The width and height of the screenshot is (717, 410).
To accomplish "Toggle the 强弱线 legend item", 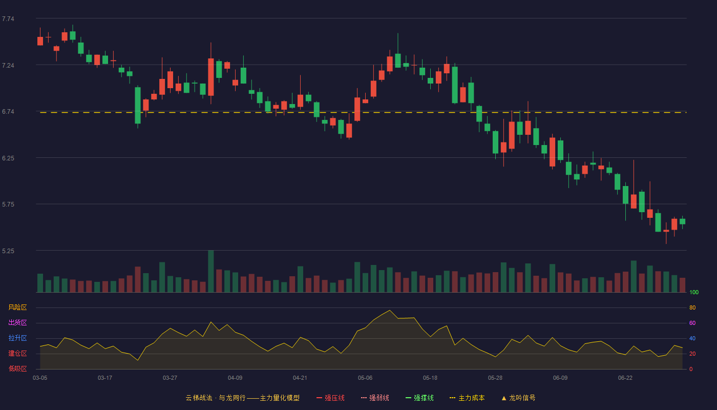I will (375, 398).
